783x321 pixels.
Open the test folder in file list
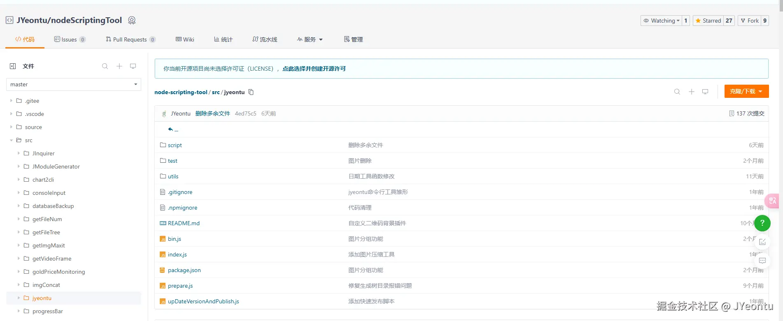(172, 161)
